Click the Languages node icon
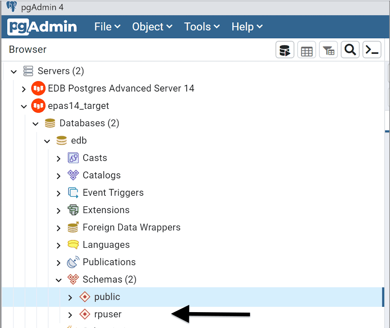 pyautogui.click(x=73, y=245)
